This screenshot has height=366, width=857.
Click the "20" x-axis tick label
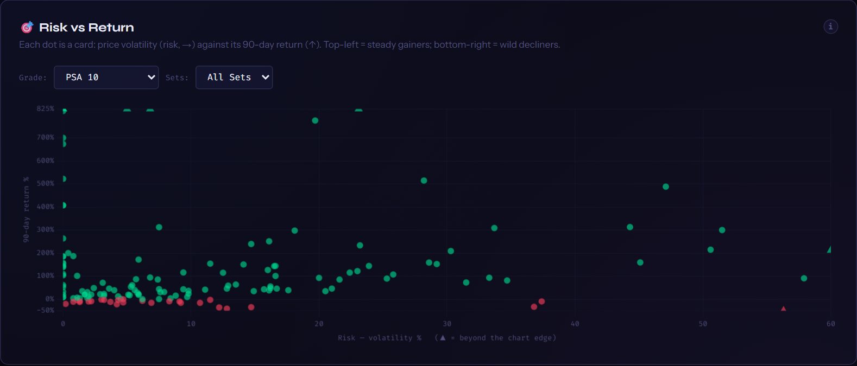point(319,324)
